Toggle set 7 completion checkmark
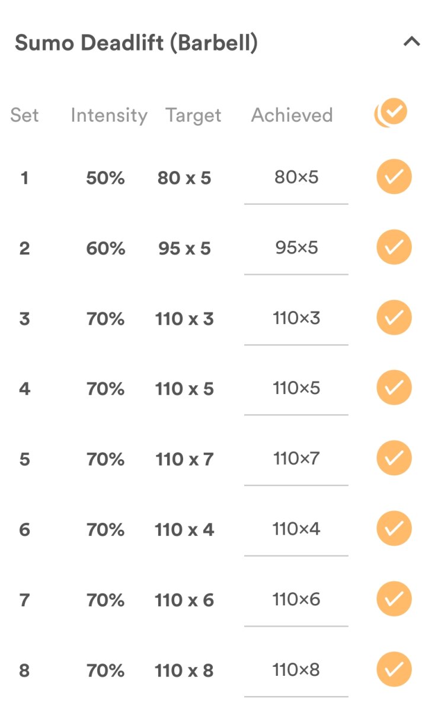425x712 pixels. 394,599
